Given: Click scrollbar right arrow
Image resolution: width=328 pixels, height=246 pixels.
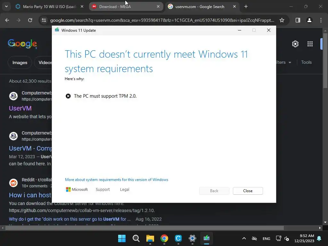Looking at the screenshot, I should [320, 228].
